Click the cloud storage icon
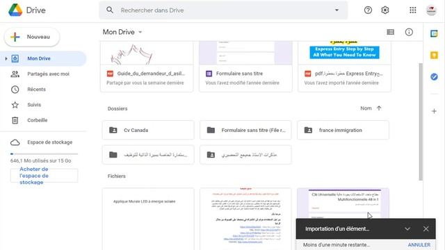The height and width of the screenshot is (250, 445). pos(15,142)
